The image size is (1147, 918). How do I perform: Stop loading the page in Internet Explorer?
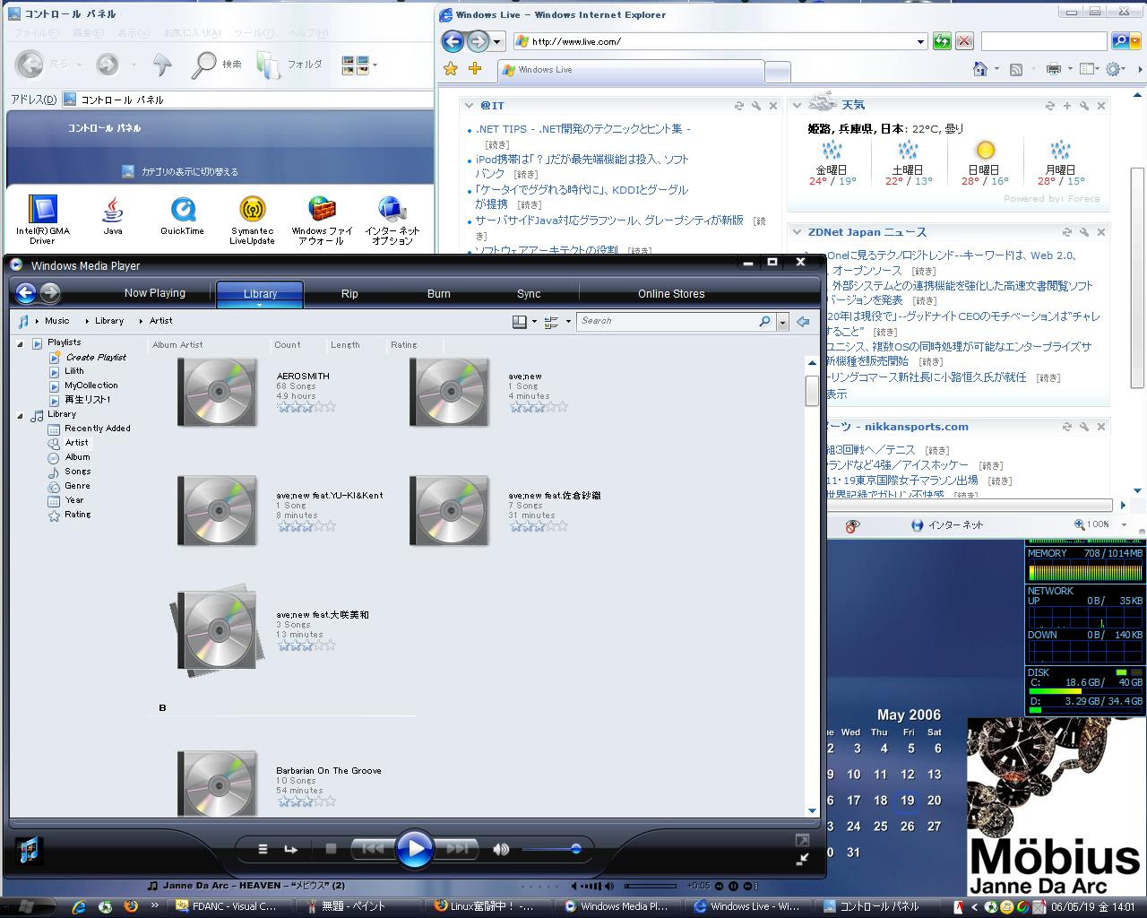pyautogui.click(x=964, y=41)
